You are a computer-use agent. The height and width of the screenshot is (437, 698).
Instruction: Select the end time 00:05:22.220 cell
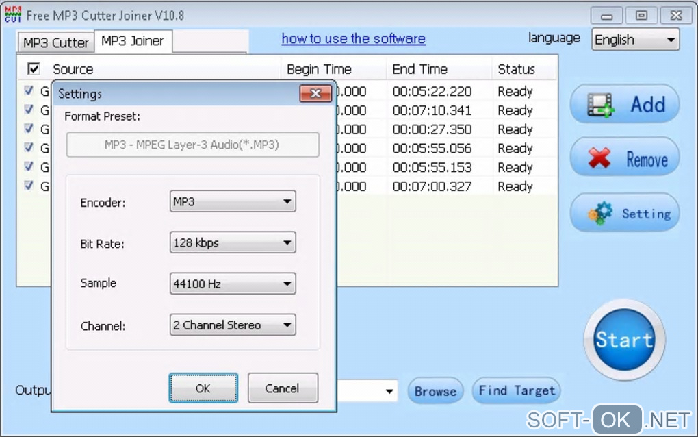pos(432,91)
